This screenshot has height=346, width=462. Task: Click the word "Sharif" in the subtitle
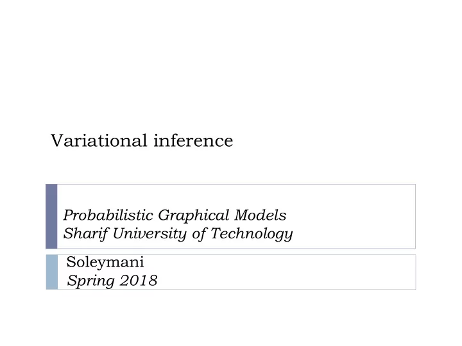(86, 234)
